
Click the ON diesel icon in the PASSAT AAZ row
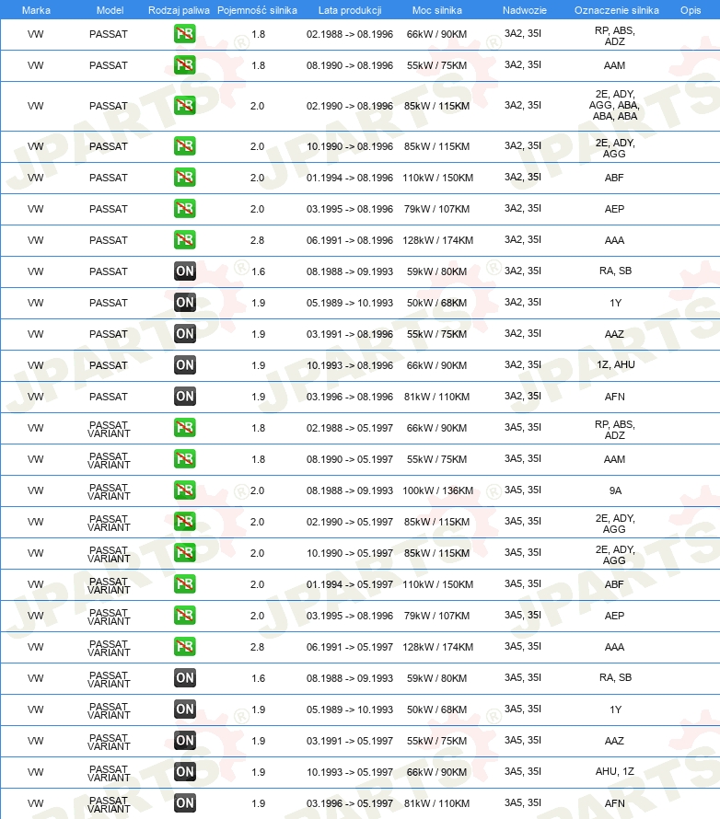(185, 334)
